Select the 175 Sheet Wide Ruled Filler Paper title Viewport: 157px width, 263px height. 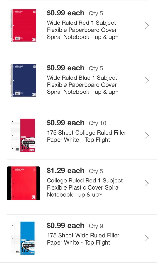pyautogui.click(x=83, y=239)
